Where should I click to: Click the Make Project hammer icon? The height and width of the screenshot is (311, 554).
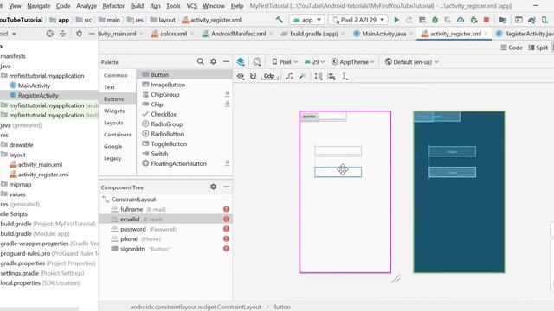(x=279, y=20)
